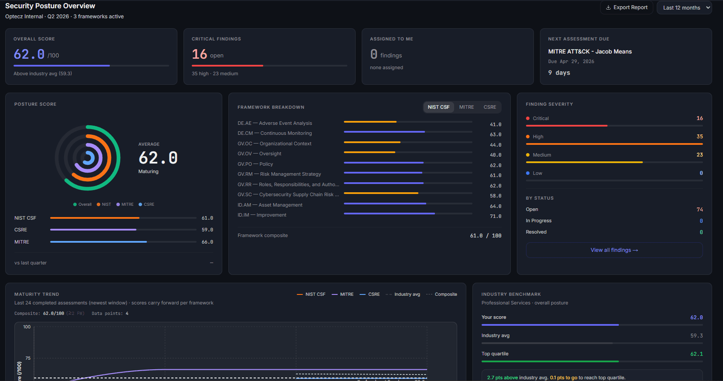Viewport: 723px width, 381px height.
Task: Click the CSRE blue legend dot
Action: click(140, 204)
